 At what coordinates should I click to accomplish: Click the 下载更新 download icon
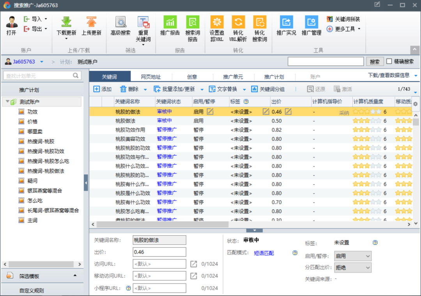(66, 22)
